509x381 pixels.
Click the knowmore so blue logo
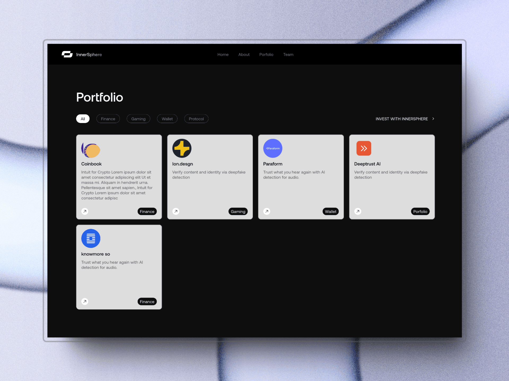tap(91, 238)
